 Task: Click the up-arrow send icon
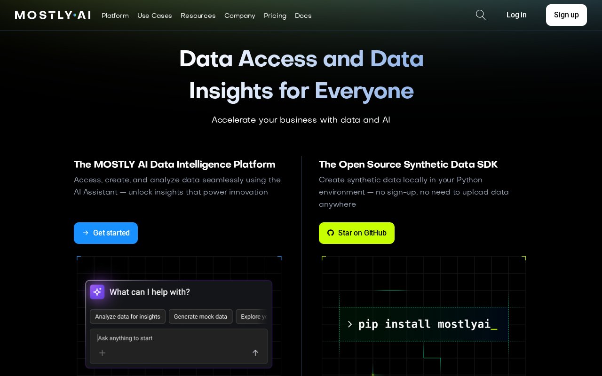[x=255, y=352]
